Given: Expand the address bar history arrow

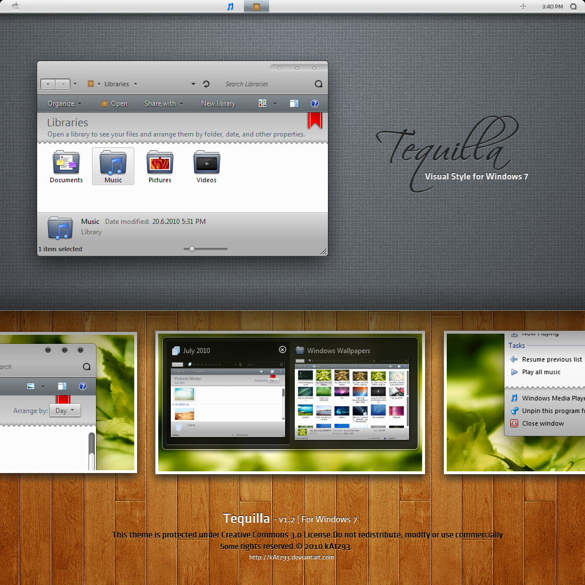Looking at the screenshot, I should 193,84.
